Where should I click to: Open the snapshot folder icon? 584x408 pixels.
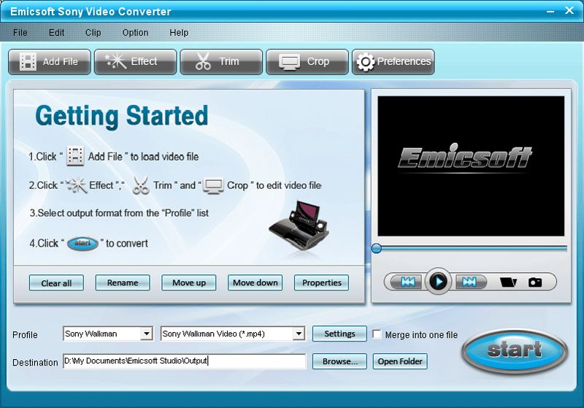pyautogui.click(x=508, y=282)
